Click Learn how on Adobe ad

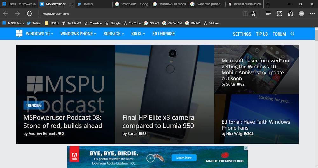coord(184,158)
